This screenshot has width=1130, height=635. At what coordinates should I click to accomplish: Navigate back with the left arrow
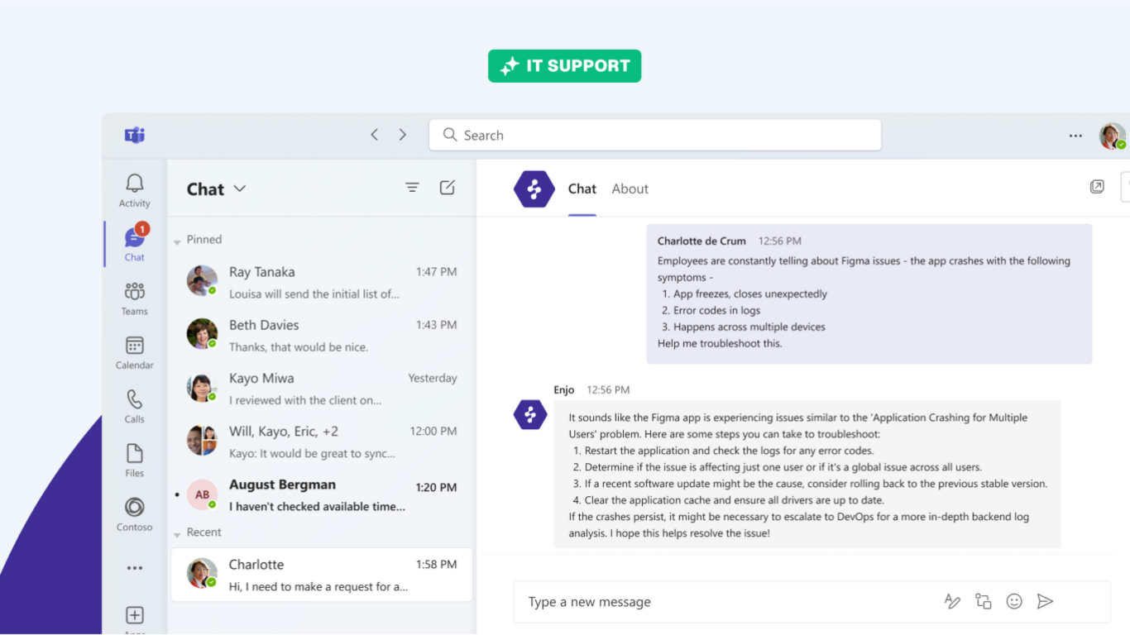tap(374, 135)
